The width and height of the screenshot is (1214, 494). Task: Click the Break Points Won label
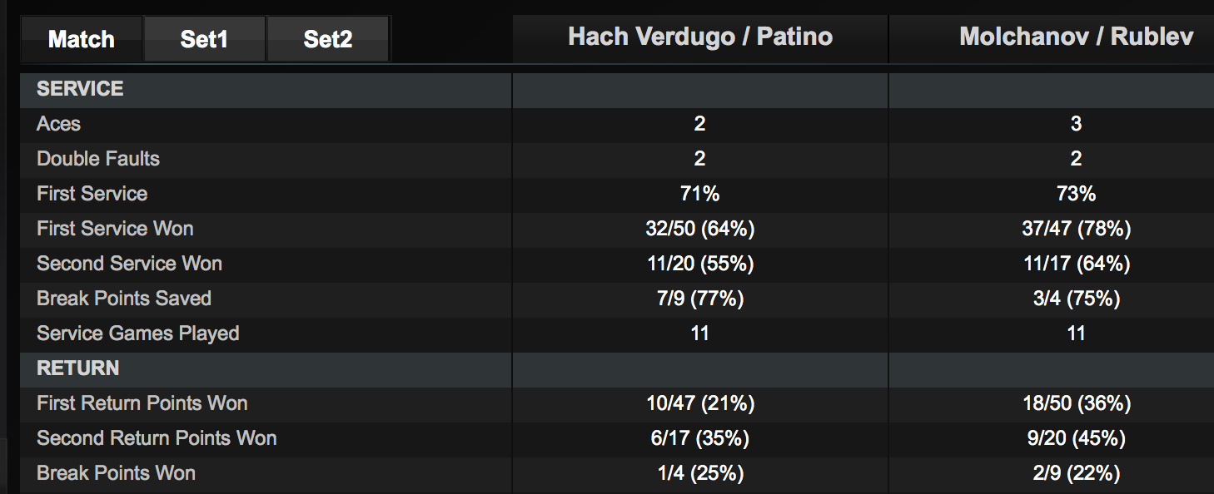[117, 473]
